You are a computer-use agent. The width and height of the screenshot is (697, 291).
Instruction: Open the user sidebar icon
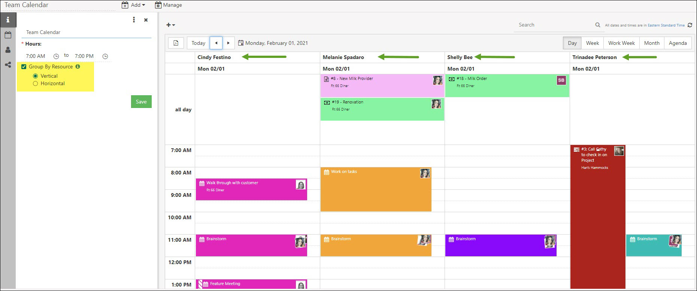(x=8, y=50)
